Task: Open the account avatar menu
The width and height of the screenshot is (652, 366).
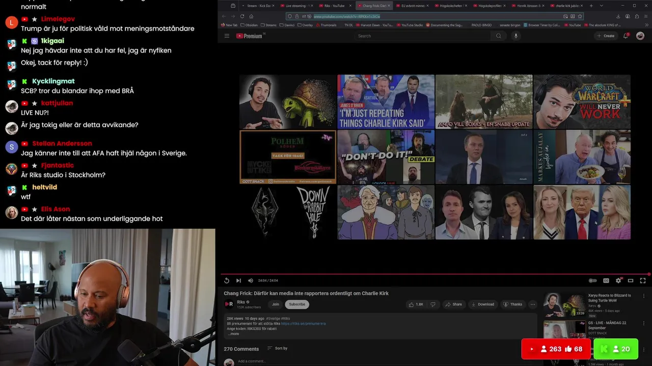Action: (x=640, y=36)
